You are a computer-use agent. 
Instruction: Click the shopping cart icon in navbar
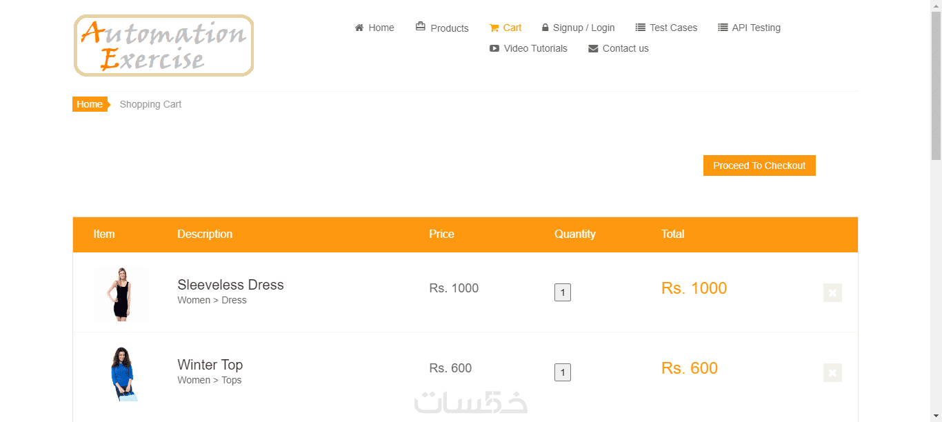[x=494, y=28]
